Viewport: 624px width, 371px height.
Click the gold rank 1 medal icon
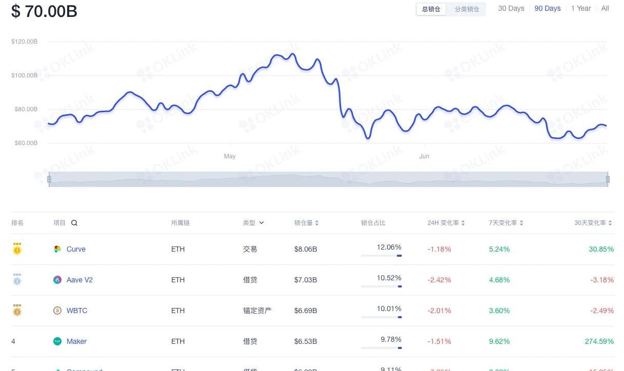click(17, 249)
